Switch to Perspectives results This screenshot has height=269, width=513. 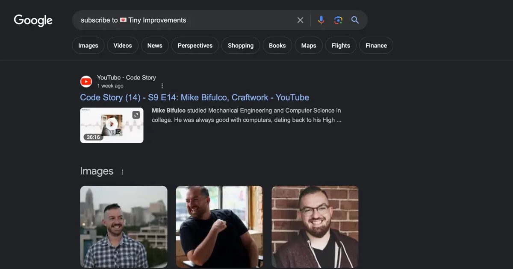click(195, 45)
